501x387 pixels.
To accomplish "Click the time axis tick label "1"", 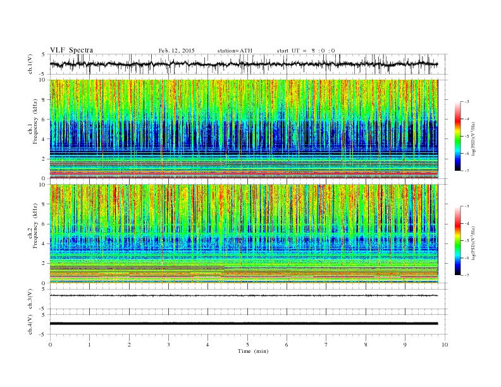I will pyautogui.click(x=89, y=345).
